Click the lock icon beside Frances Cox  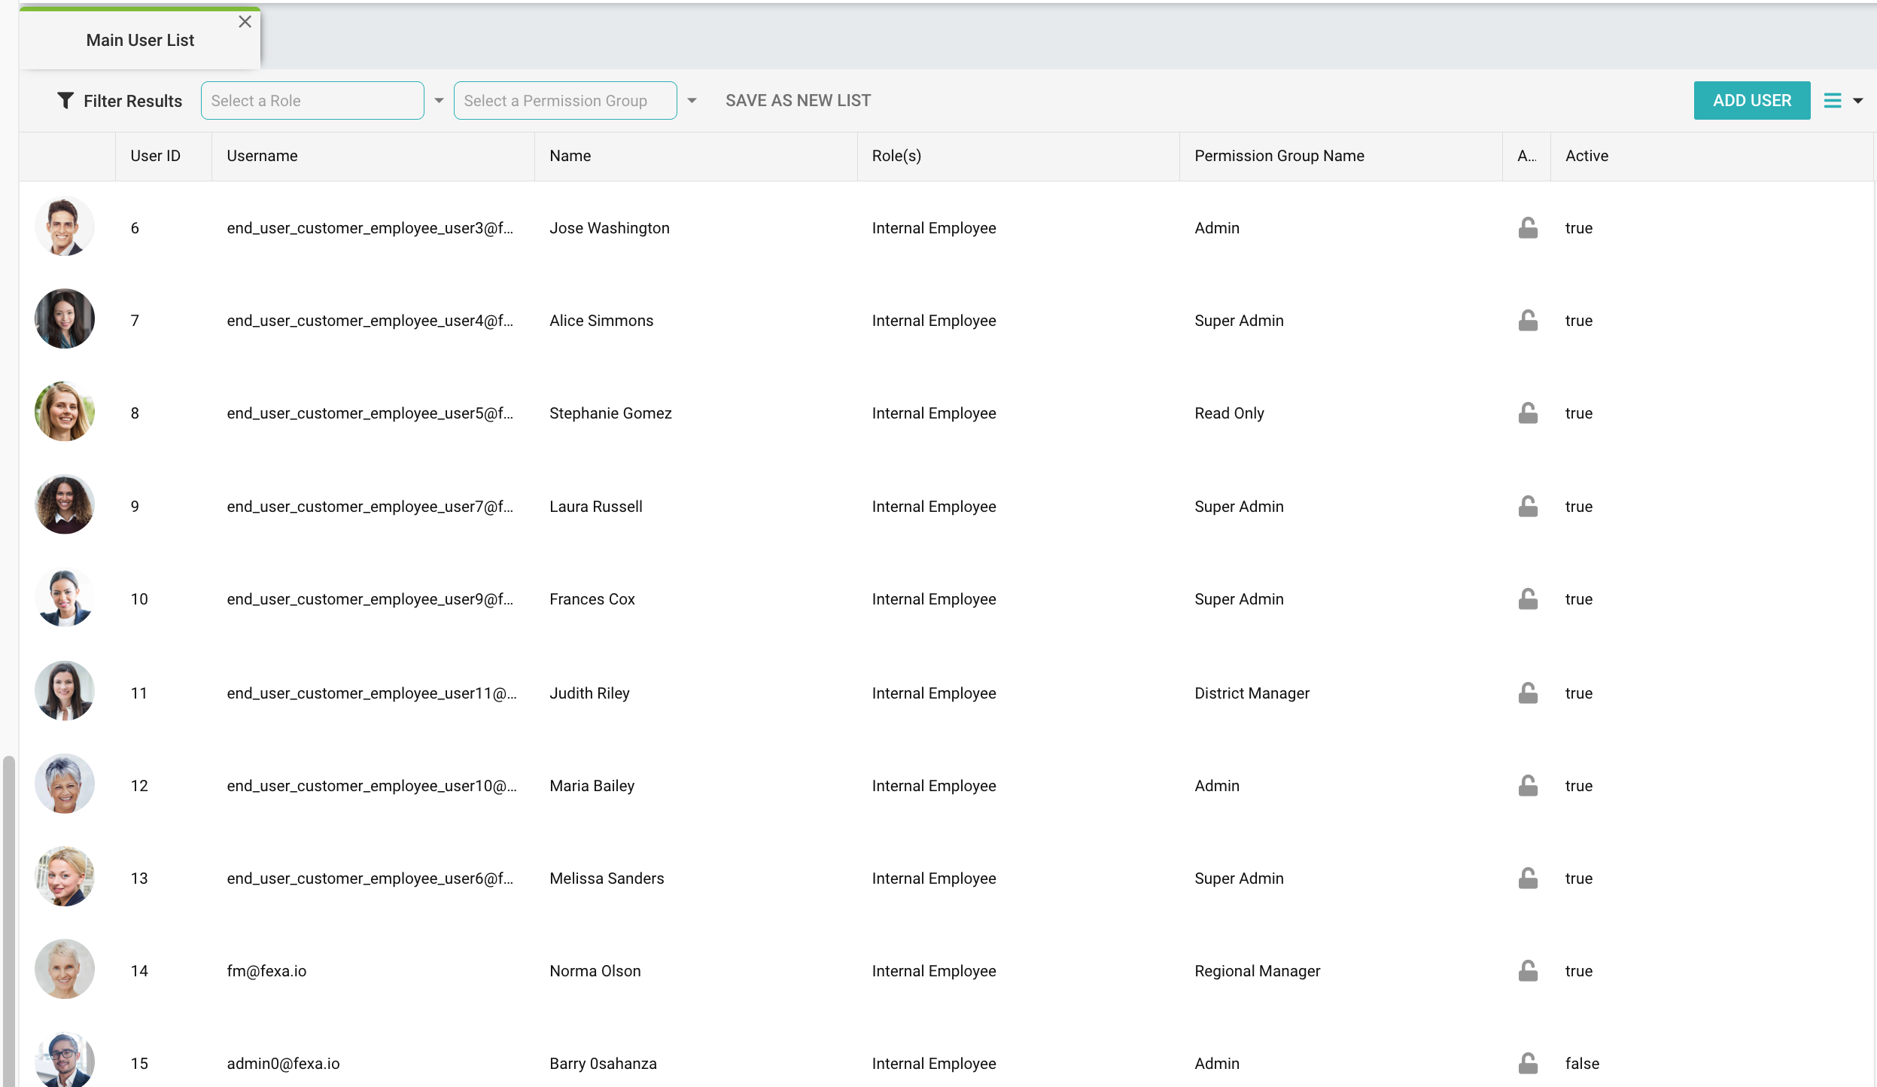coord(1528,598)
